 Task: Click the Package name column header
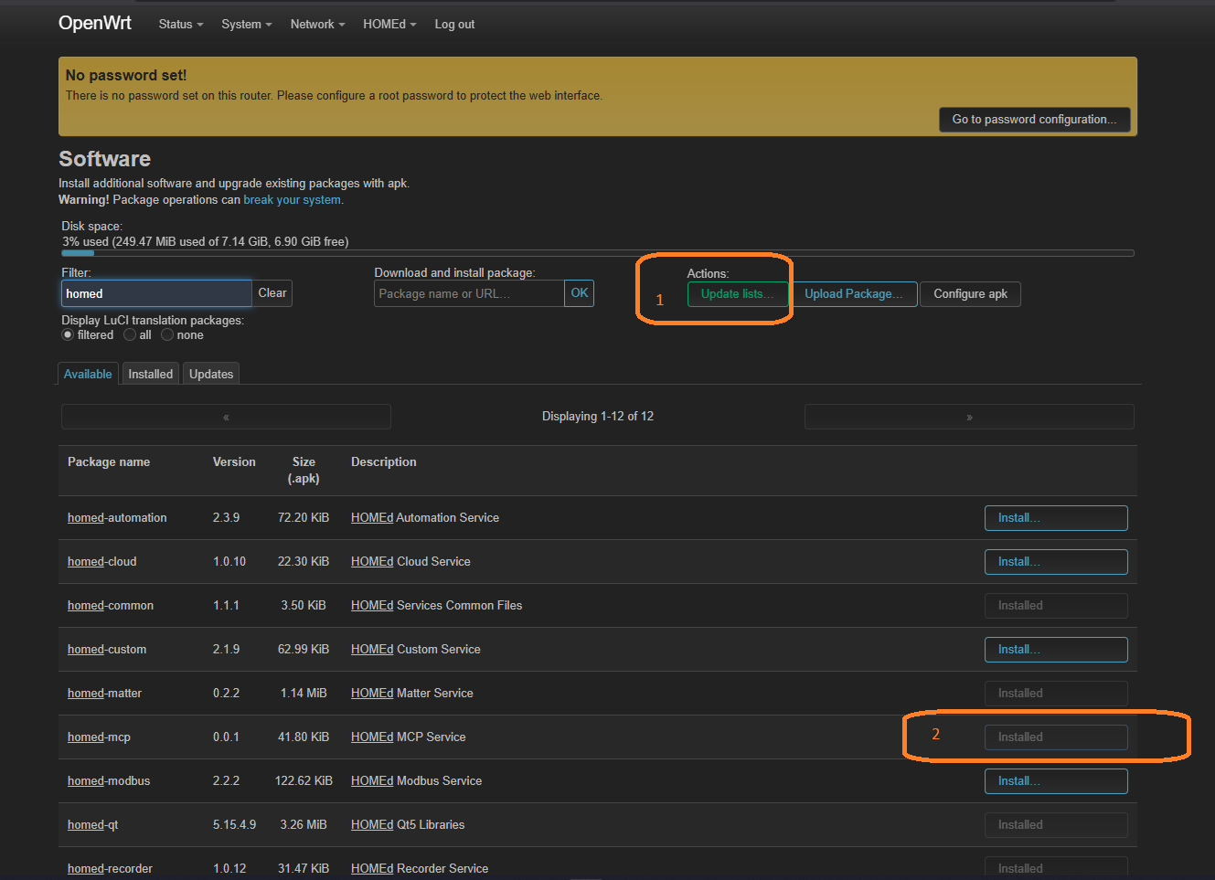[x=109, y=462]
